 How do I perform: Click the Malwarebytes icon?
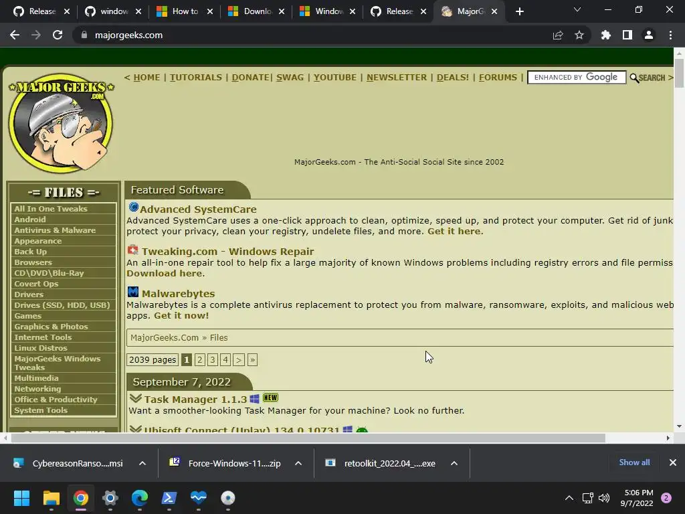(133, 292)
